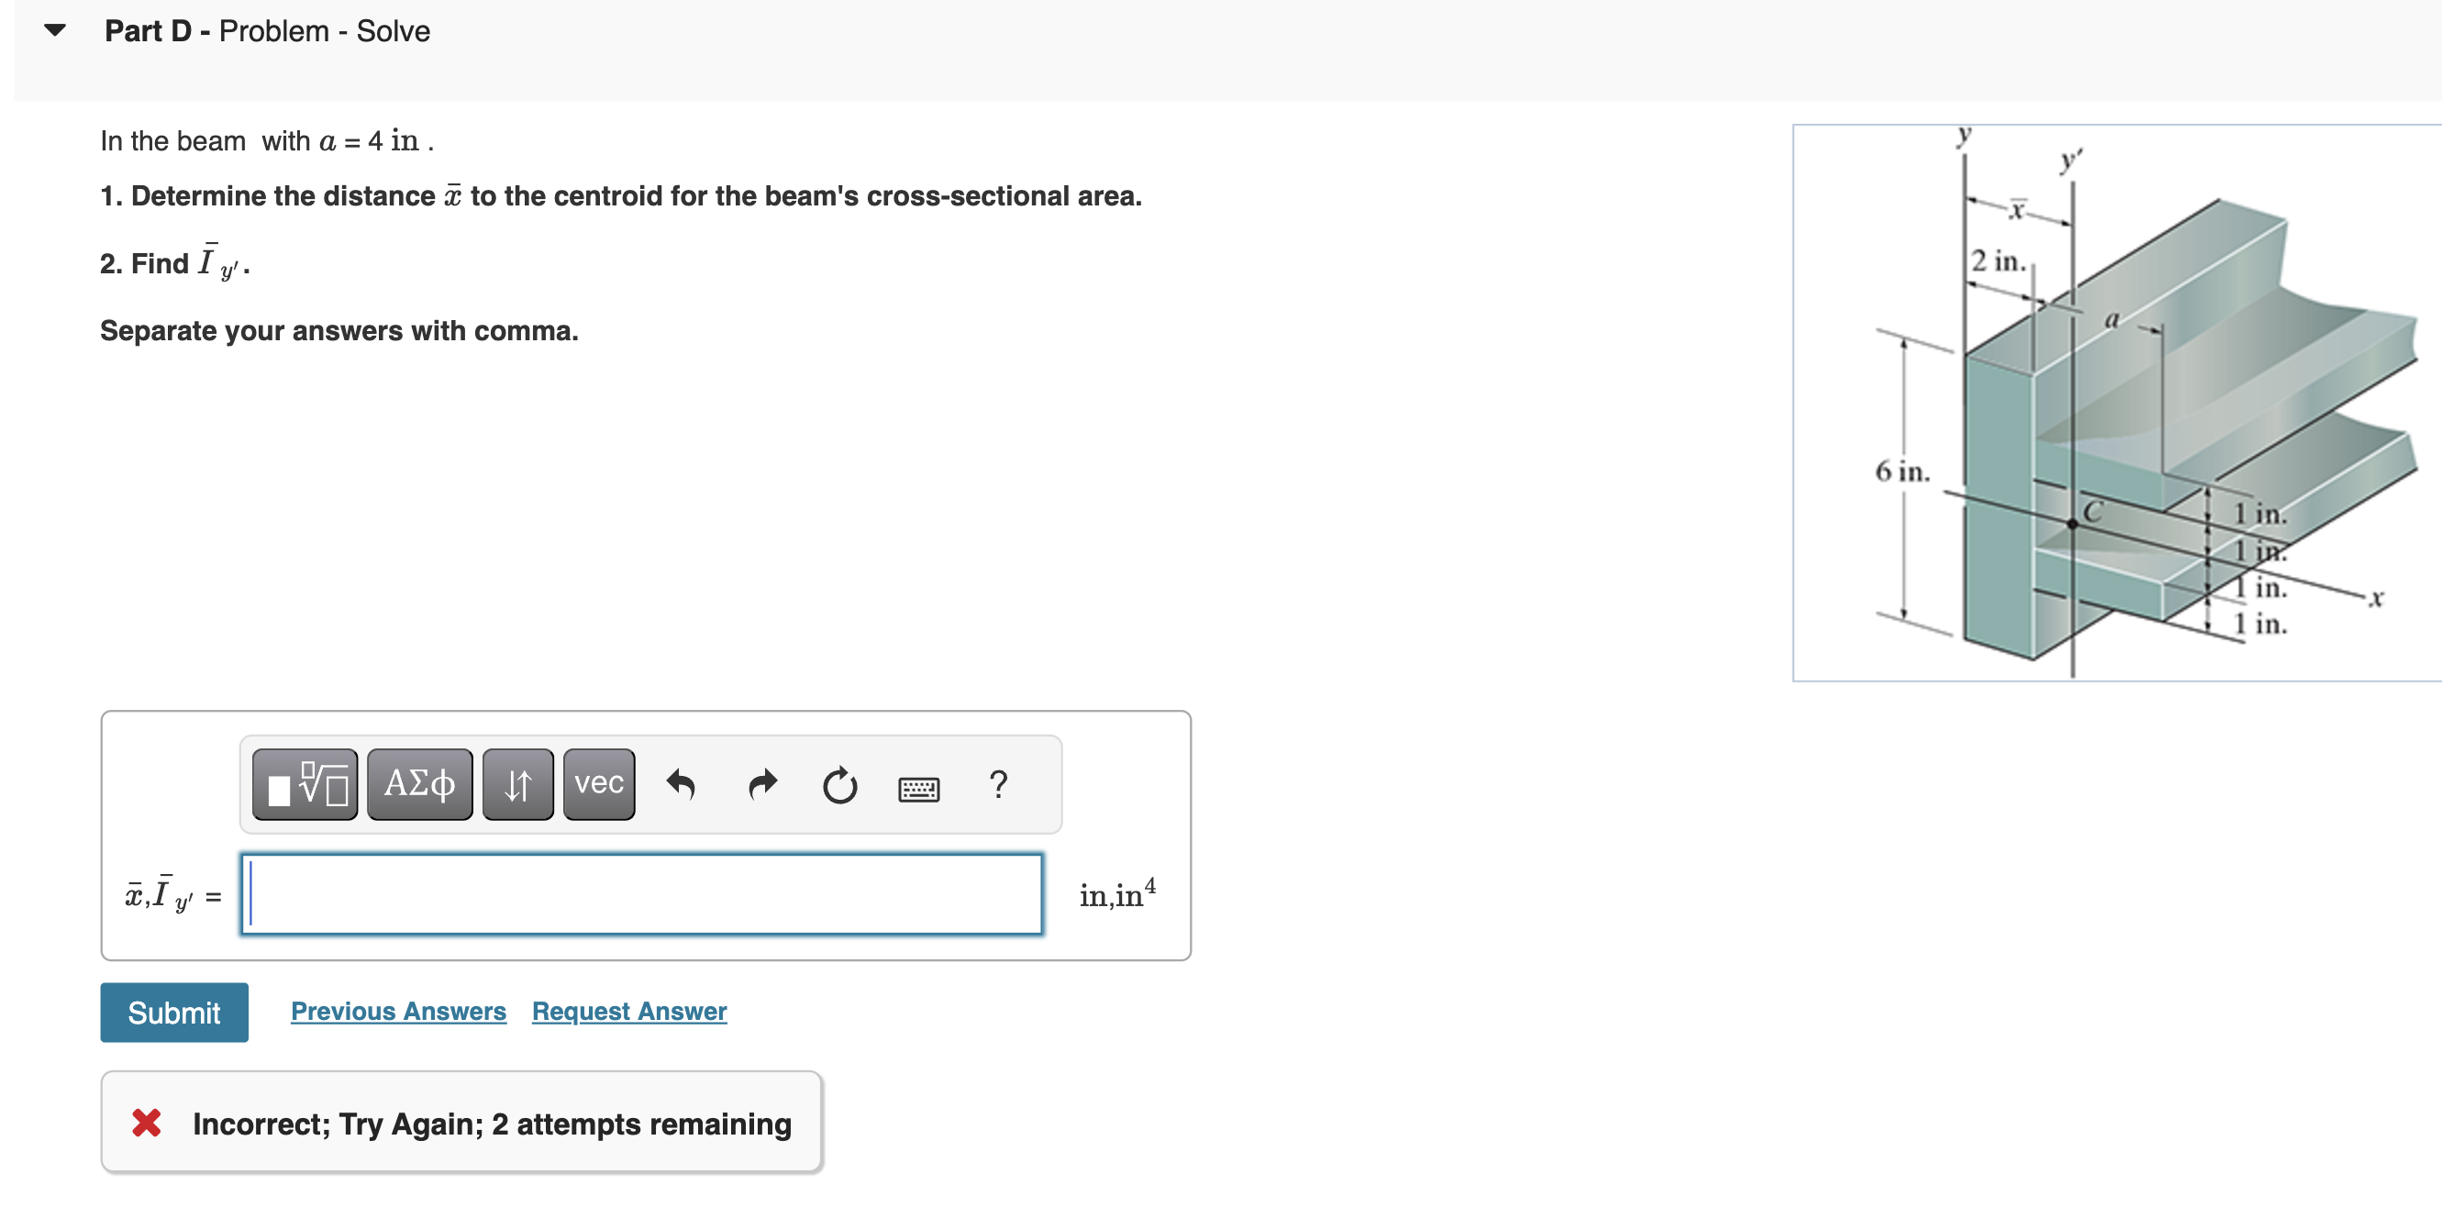This screenshot has height=1218, width=2442.
Task: Click Request Answer
Action: [x=628, y=1012]
